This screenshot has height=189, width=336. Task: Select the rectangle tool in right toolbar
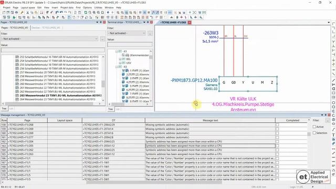click(x=333, y=93)
